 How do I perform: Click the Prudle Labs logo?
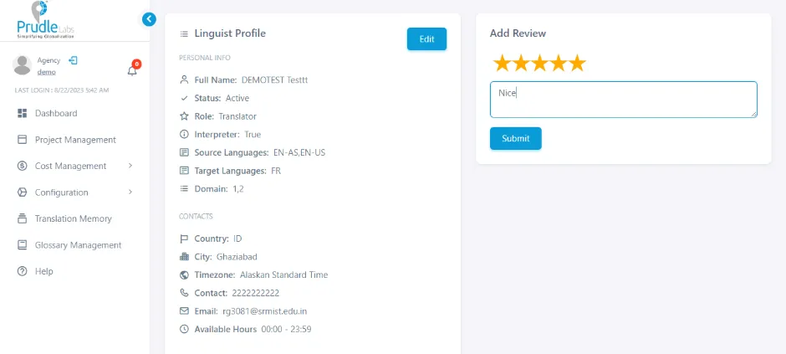(46, 20)
